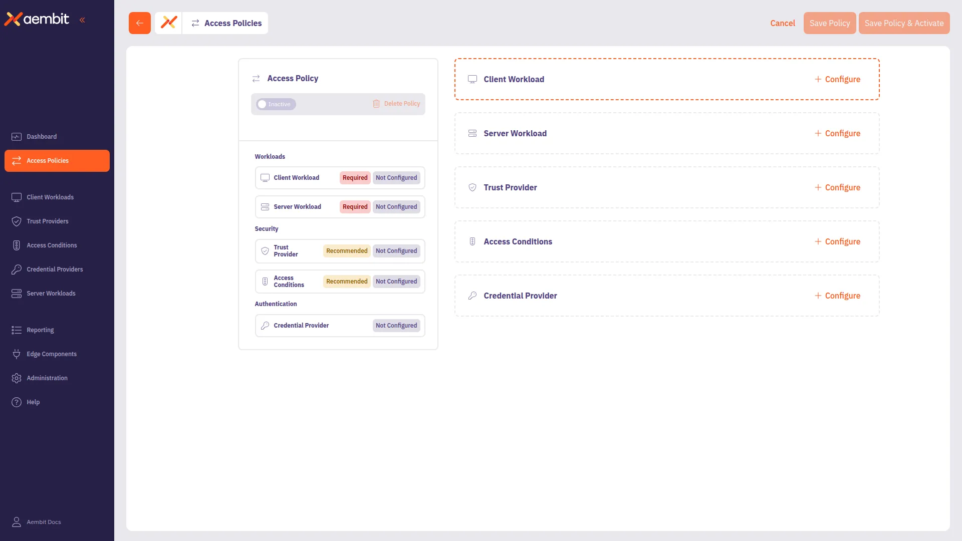Screen dimensions: 962x541
Task: Click Not Configured badge on Server Workload row
Action: [396, 207]
